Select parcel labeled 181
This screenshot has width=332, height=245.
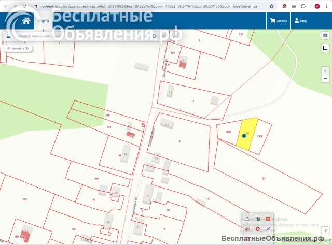[25, 199]
